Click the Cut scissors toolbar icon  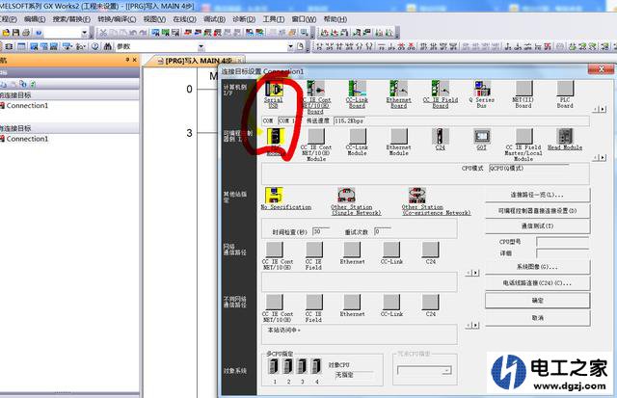click(103, 33)
